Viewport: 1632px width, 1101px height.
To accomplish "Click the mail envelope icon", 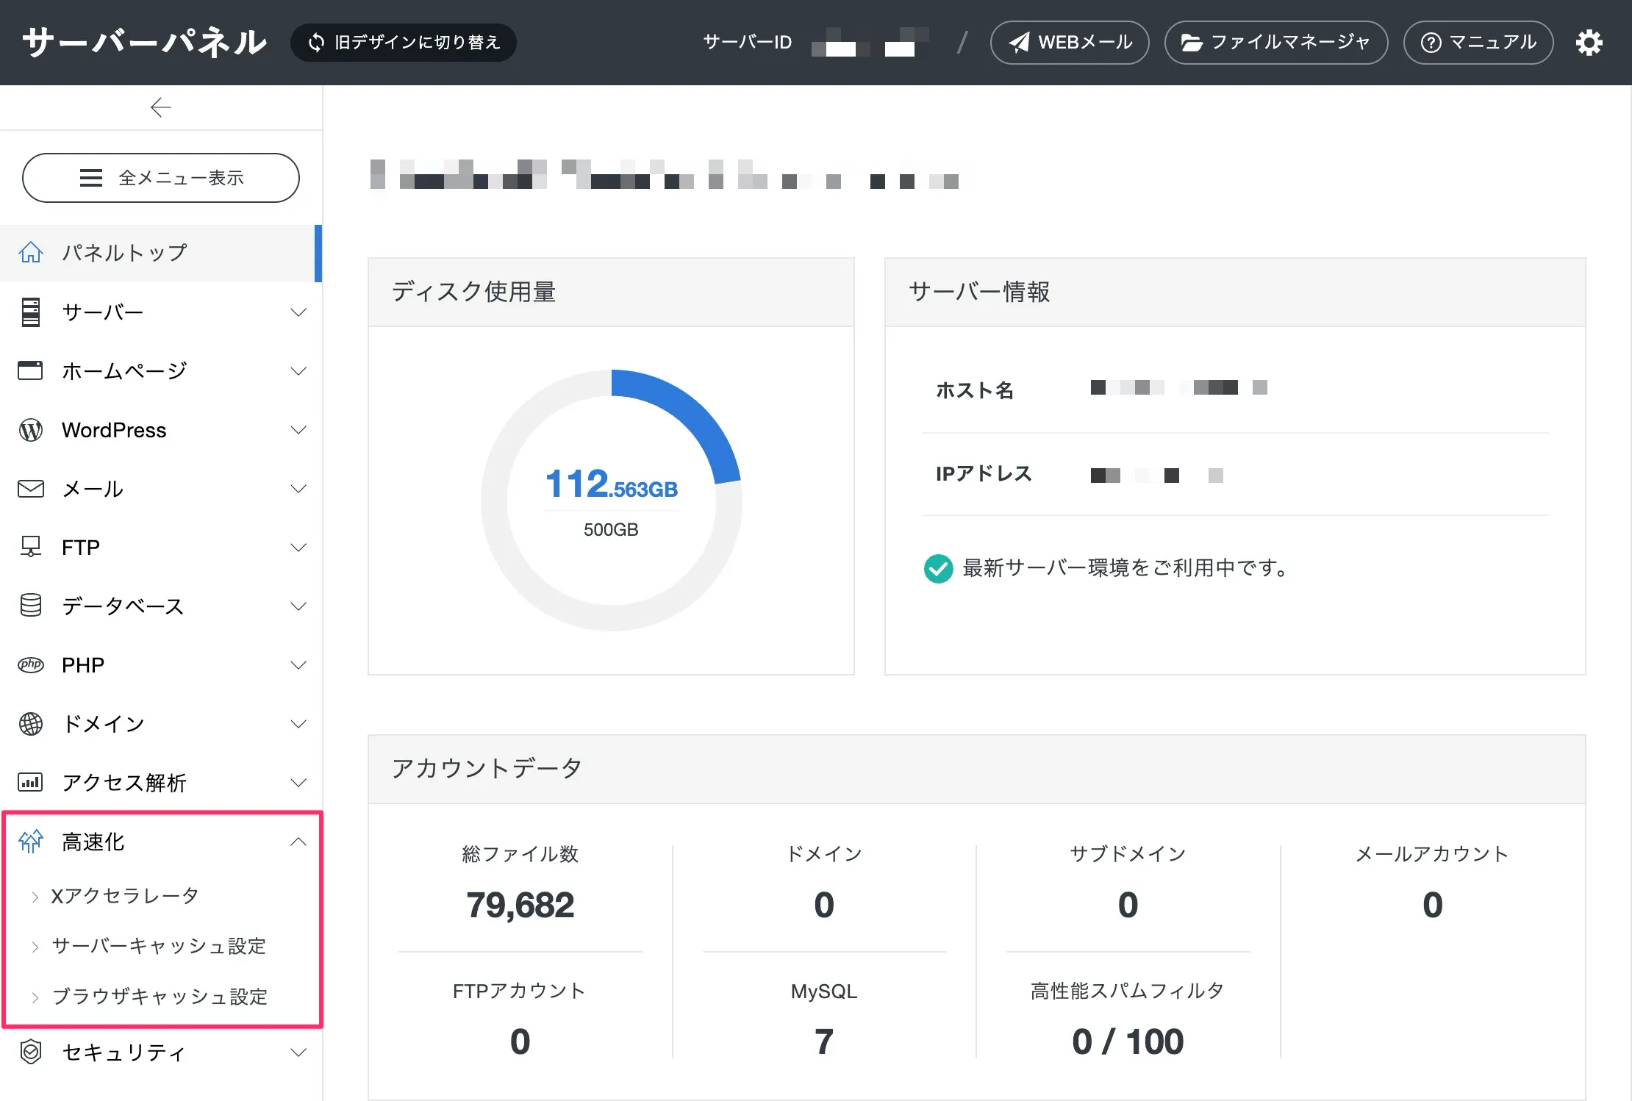I will coord(31,489).
